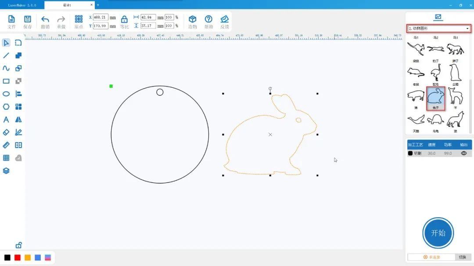Image resolution: width=474 pixels, height=266 pixels.
Task: Toggle the padlock at the canvas bottom left
Action: coord(18,245)
